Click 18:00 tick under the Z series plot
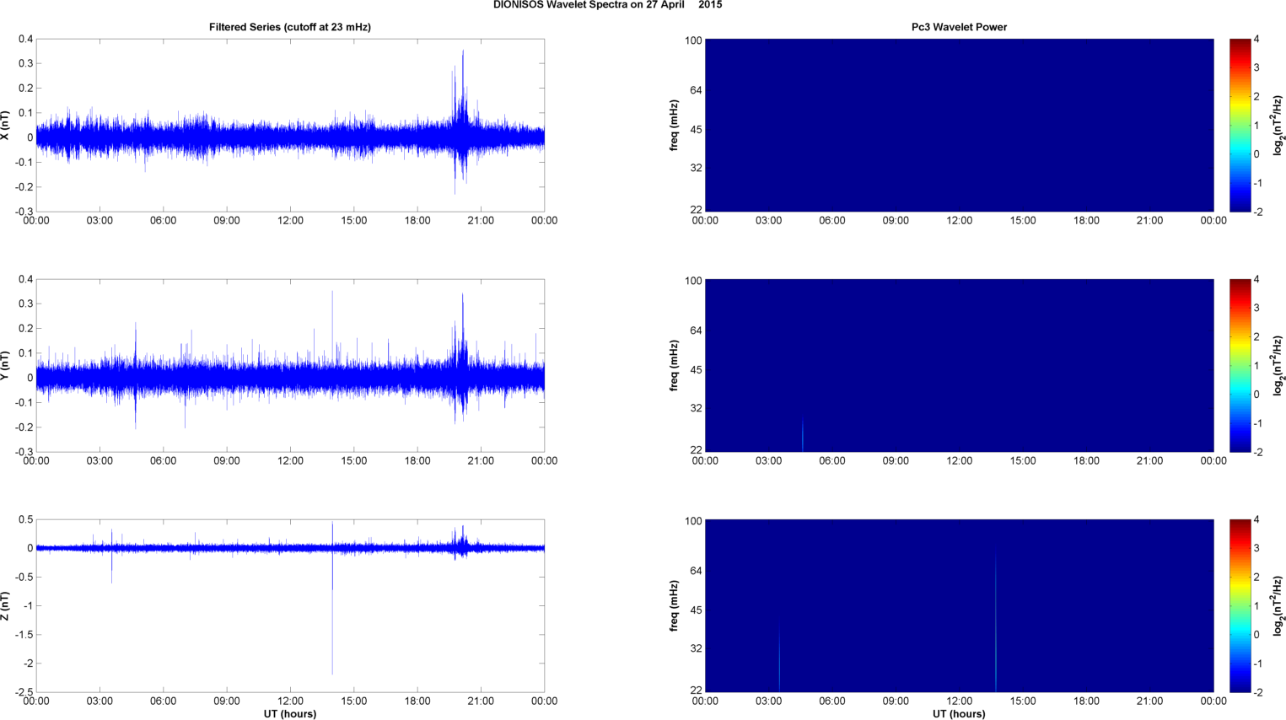 417,701
